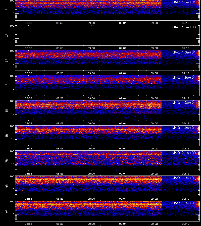201x226 pixels.
Task: Click the 10 y-axis label of panel 4R
Action: [13, 89]
